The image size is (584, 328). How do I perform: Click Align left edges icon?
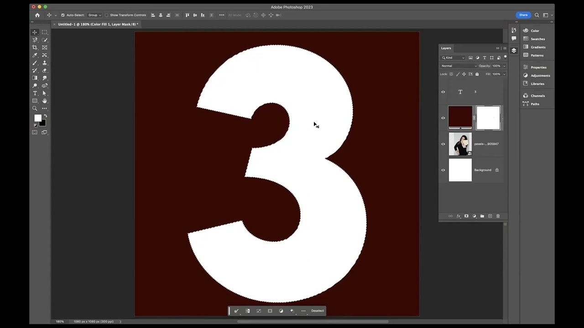click(153, 15)
